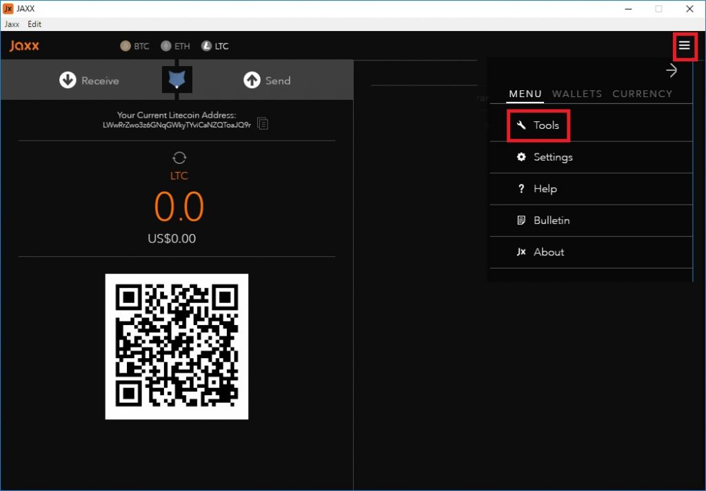The image size is (706, 491).
Task: Click the orange LTC label above the balance
Action: click(x=179, y=176)
